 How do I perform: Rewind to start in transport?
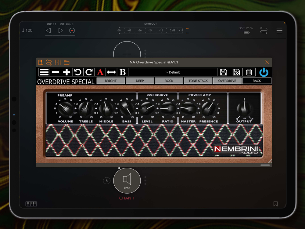click(48, 31)
